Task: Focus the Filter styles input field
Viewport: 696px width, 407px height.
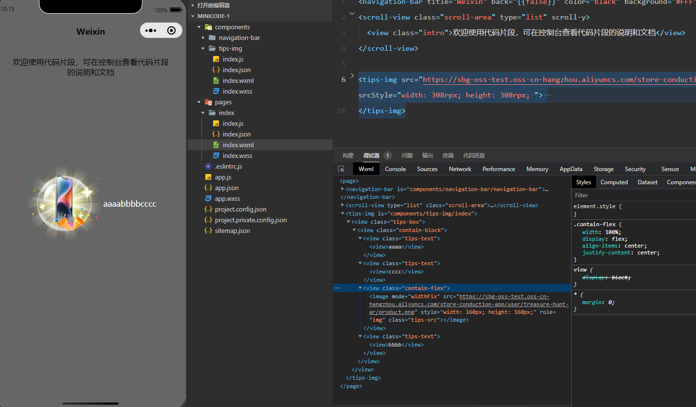Action: click(634, 195)
